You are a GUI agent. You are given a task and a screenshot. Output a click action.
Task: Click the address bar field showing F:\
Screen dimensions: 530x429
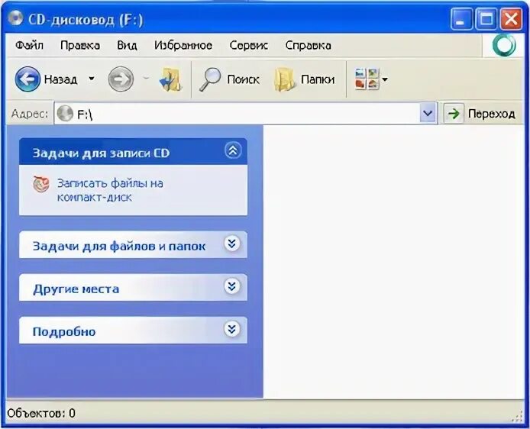click(237, 114)
